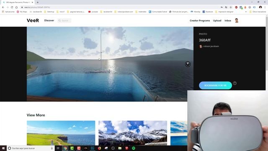Click the VeeR logo
Screen dimensions: 268x151
pyautogui.click(x=33, y=21)
